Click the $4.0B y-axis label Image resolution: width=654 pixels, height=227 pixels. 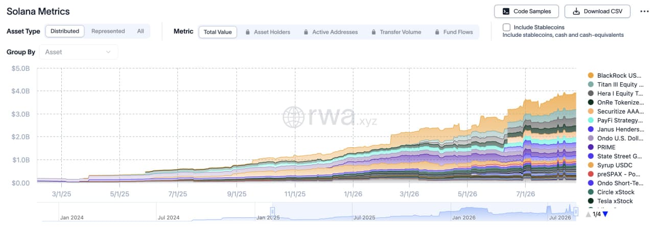[20, 91]
